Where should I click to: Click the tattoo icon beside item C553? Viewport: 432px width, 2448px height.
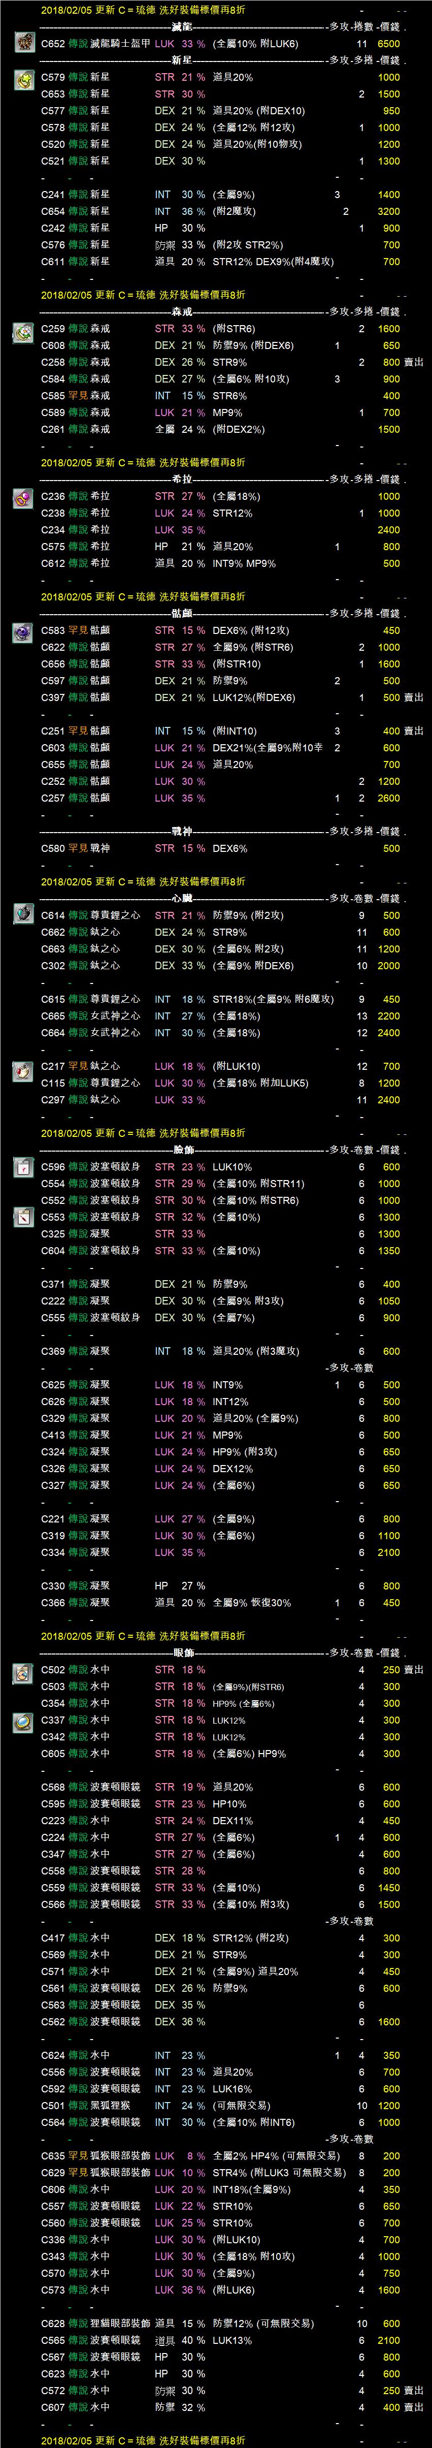[x=24, y=1217]
